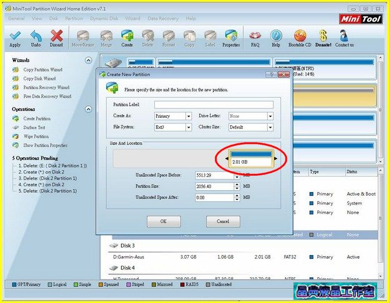Launch Copy Partition Wizard
The image size is (389, 303).
[x=43, y=70]
